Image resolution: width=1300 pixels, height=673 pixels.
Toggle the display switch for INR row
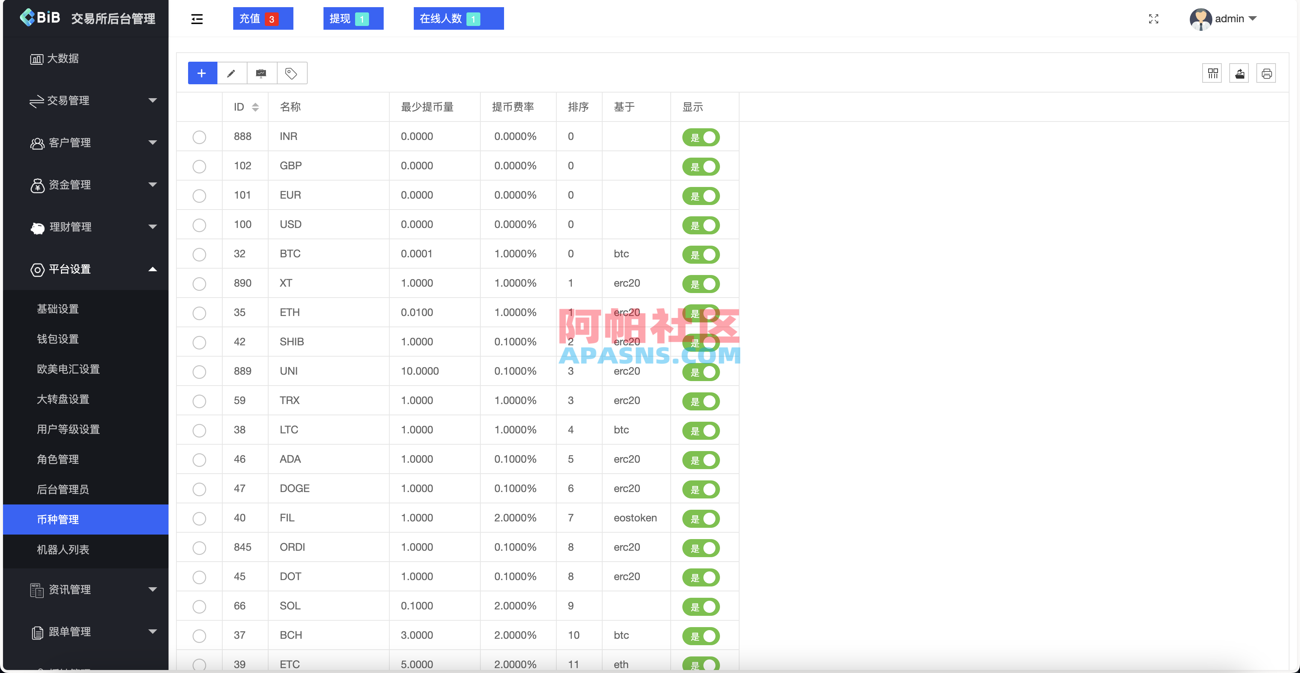click(701, 137)
